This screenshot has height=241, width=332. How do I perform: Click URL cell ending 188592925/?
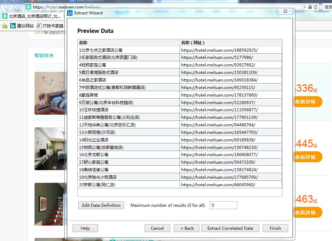pyautogui.click(x=231, y=50)
